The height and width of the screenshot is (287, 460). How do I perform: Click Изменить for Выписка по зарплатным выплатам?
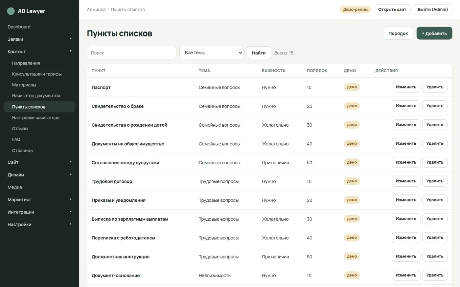(x=406, y=219)
